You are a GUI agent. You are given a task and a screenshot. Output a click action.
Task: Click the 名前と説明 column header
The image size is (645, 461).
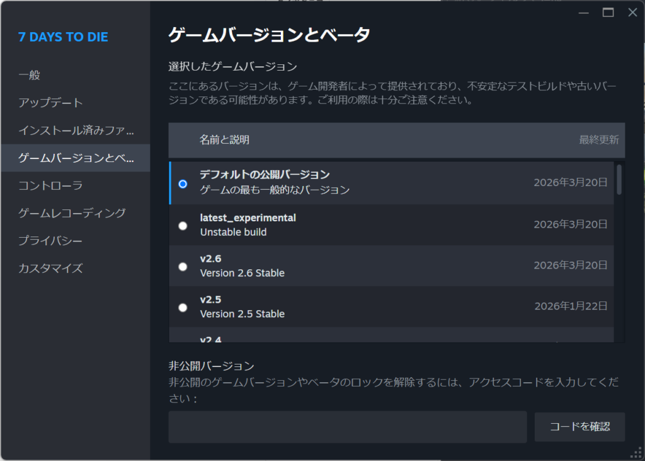tap(224, 140)
